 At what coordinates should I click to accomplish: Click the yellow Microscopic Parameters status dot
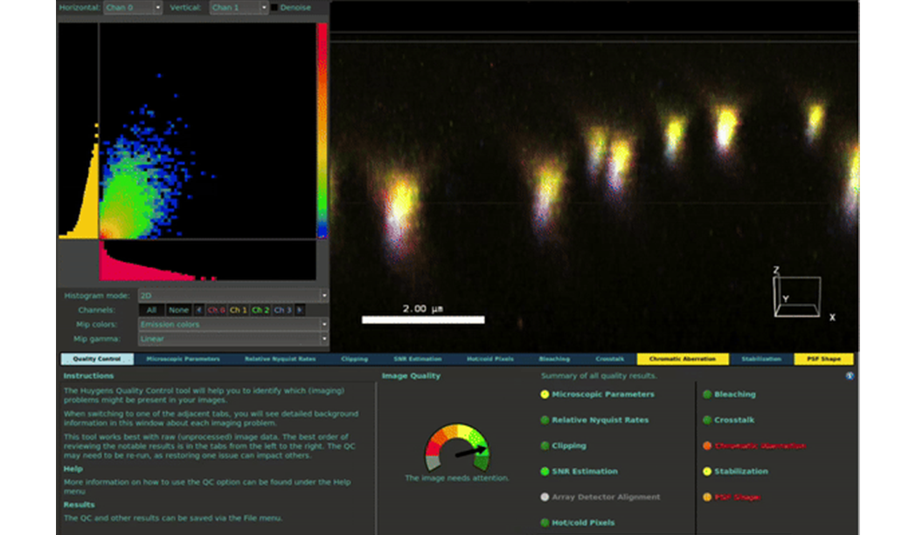[x=545, y=394]
